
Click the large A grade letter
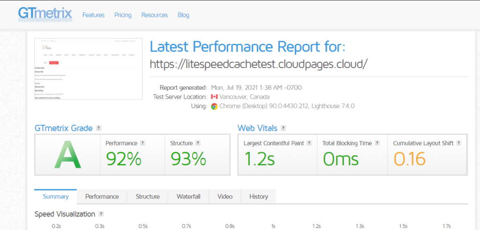pos(67,154)
